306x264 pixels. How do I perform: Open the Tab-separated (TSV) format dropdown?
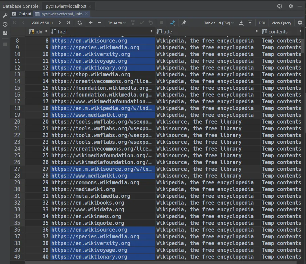click(x=219, y=23)
